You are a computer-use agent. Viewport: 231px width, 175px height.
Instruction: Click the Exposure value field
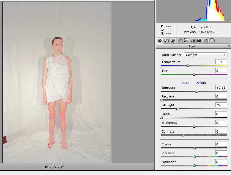(221, 88)
